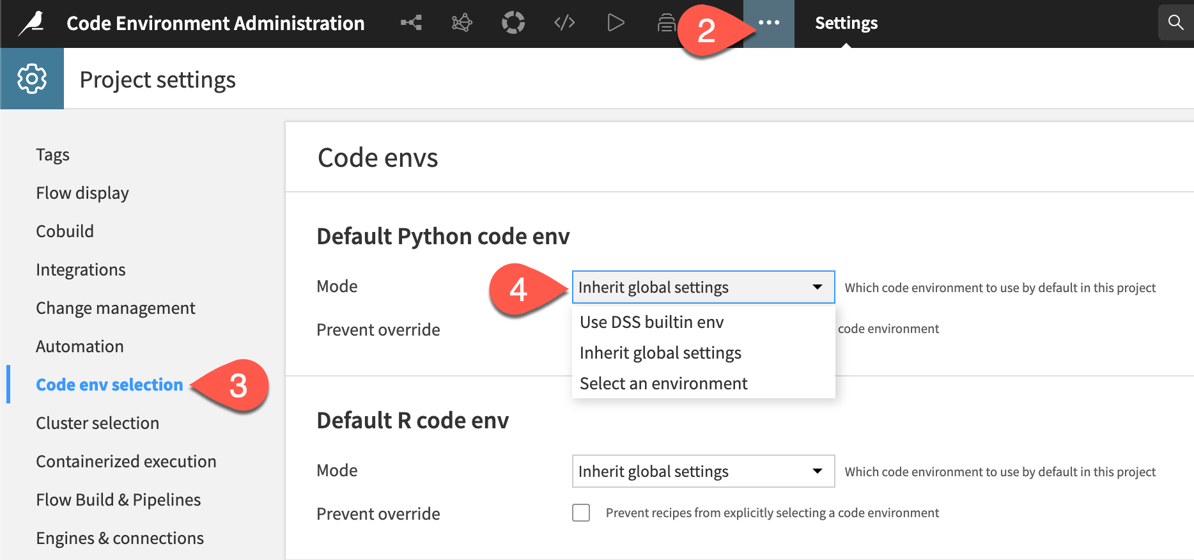Open the Change management section

pos(116,308)
